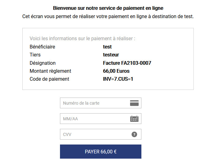Click the Tiers label
The image size is (213, 162).
pos(35,55)
